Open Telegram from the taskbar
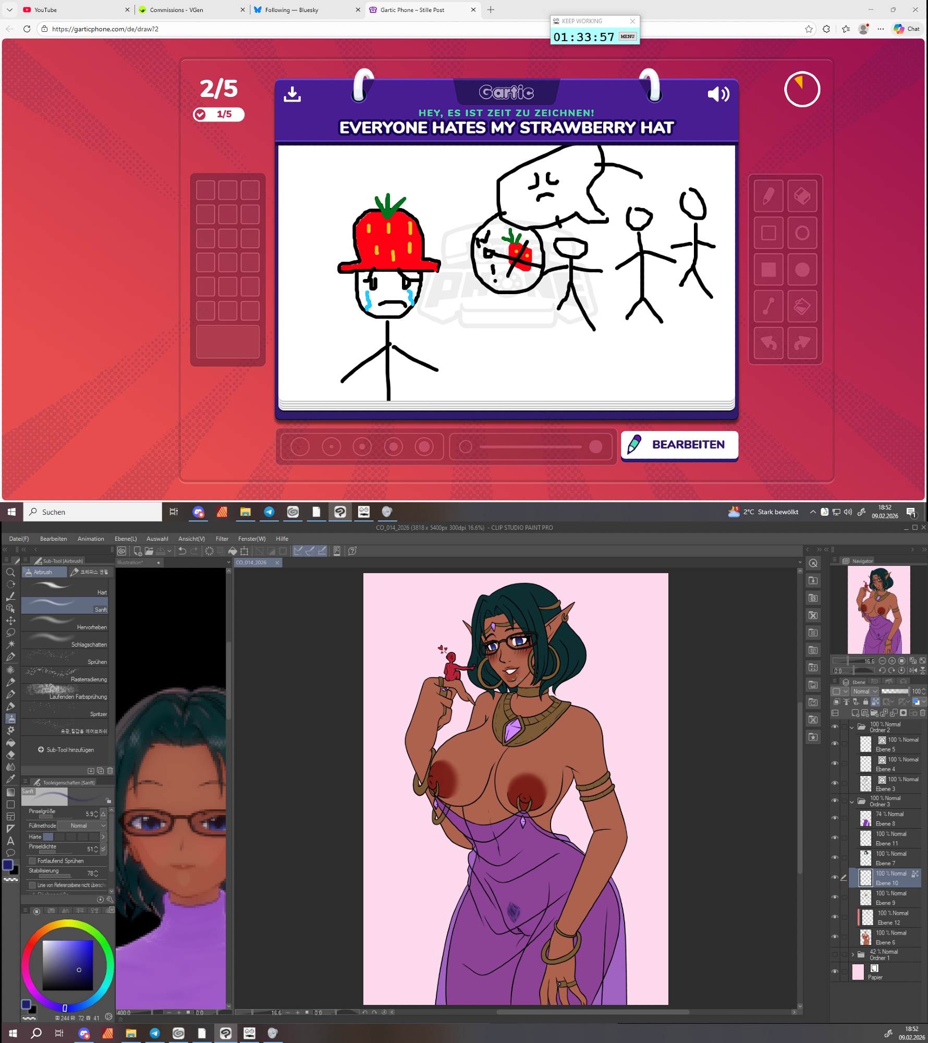The width and height of the screenshot is (928, 1043). tap(269, 512)
